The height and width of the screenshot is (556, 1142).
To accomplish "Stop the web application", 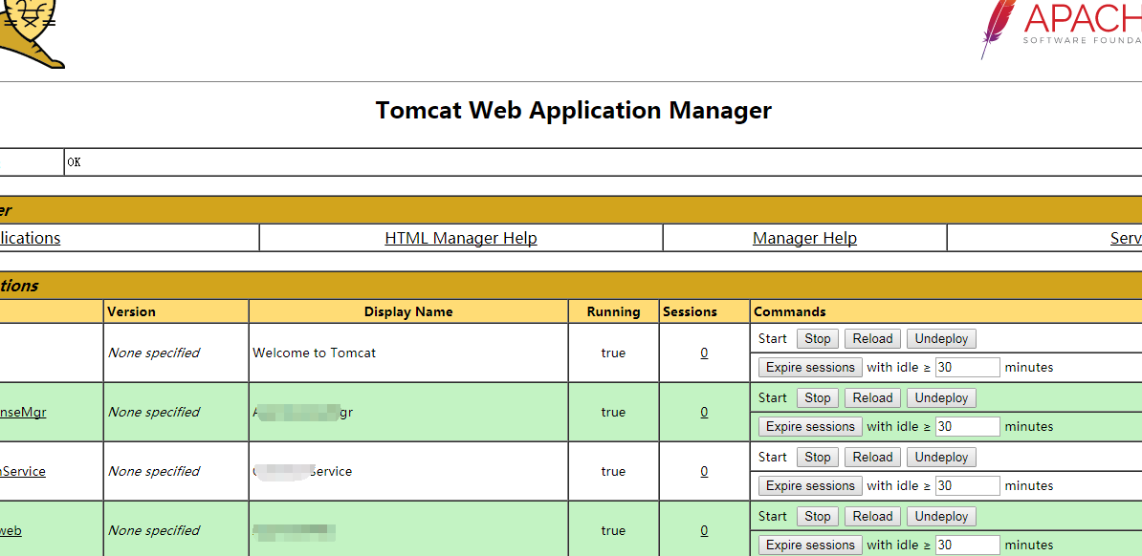I will click(x=817, y=517).
